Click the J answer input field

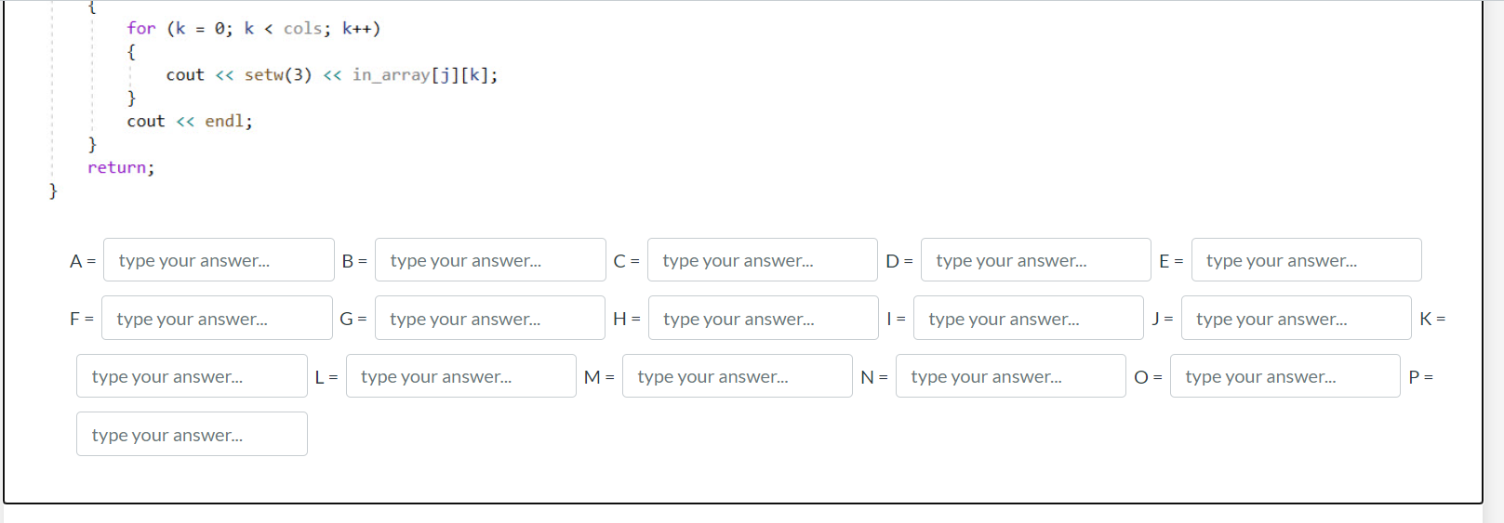click(1297, 318)
